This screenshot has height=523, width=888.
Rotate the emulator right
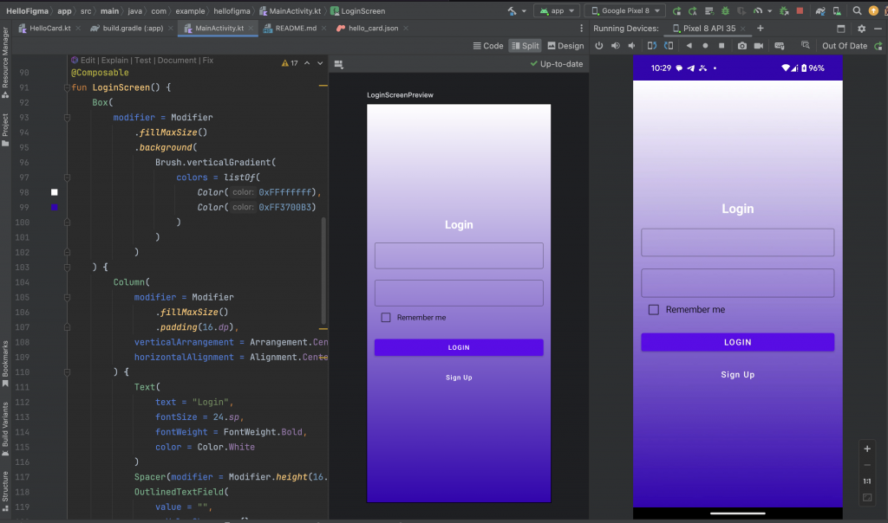coord(669,46)
